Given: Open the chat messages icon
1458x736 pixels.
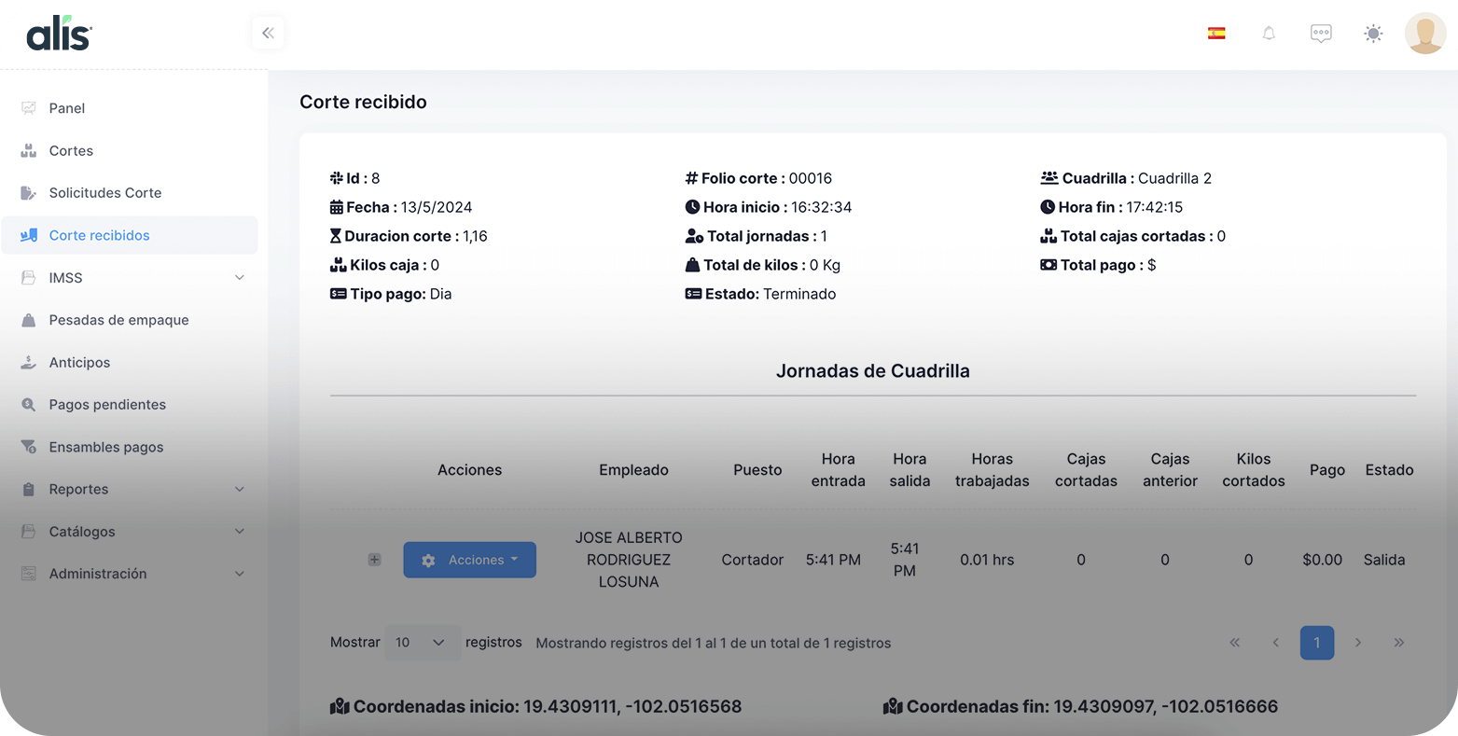Looking at the screenshot, I should pyautogui.click(x=1321, y=34).
